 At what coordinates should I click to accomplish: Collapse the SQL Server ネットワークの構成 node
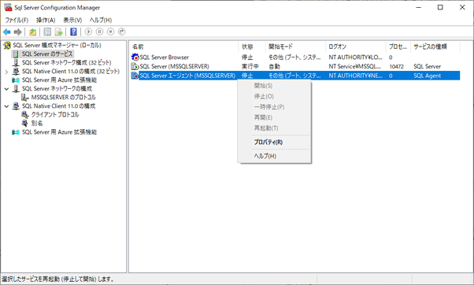click(6, 89)
